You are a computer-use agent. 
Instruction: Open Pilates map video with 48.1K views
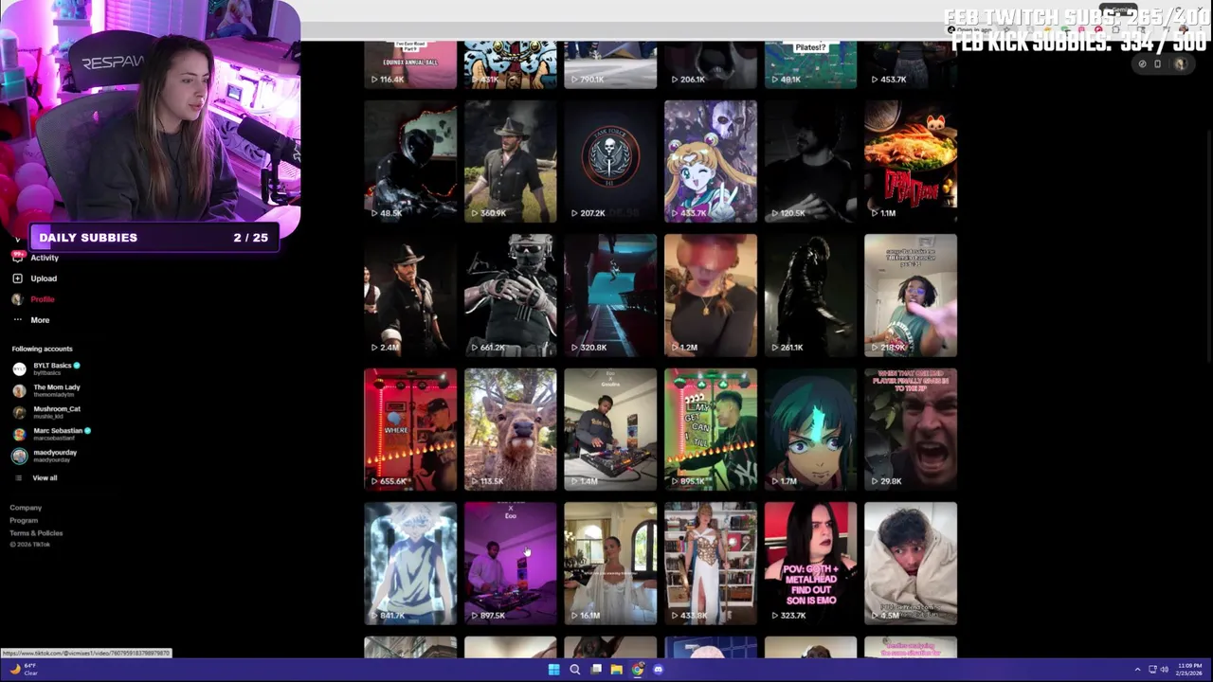810,64
